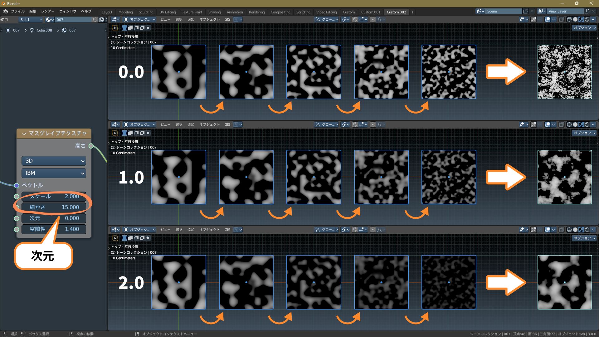
Task: Toggle proportional editing in top 3D viewport
Action: pos(373,19)
